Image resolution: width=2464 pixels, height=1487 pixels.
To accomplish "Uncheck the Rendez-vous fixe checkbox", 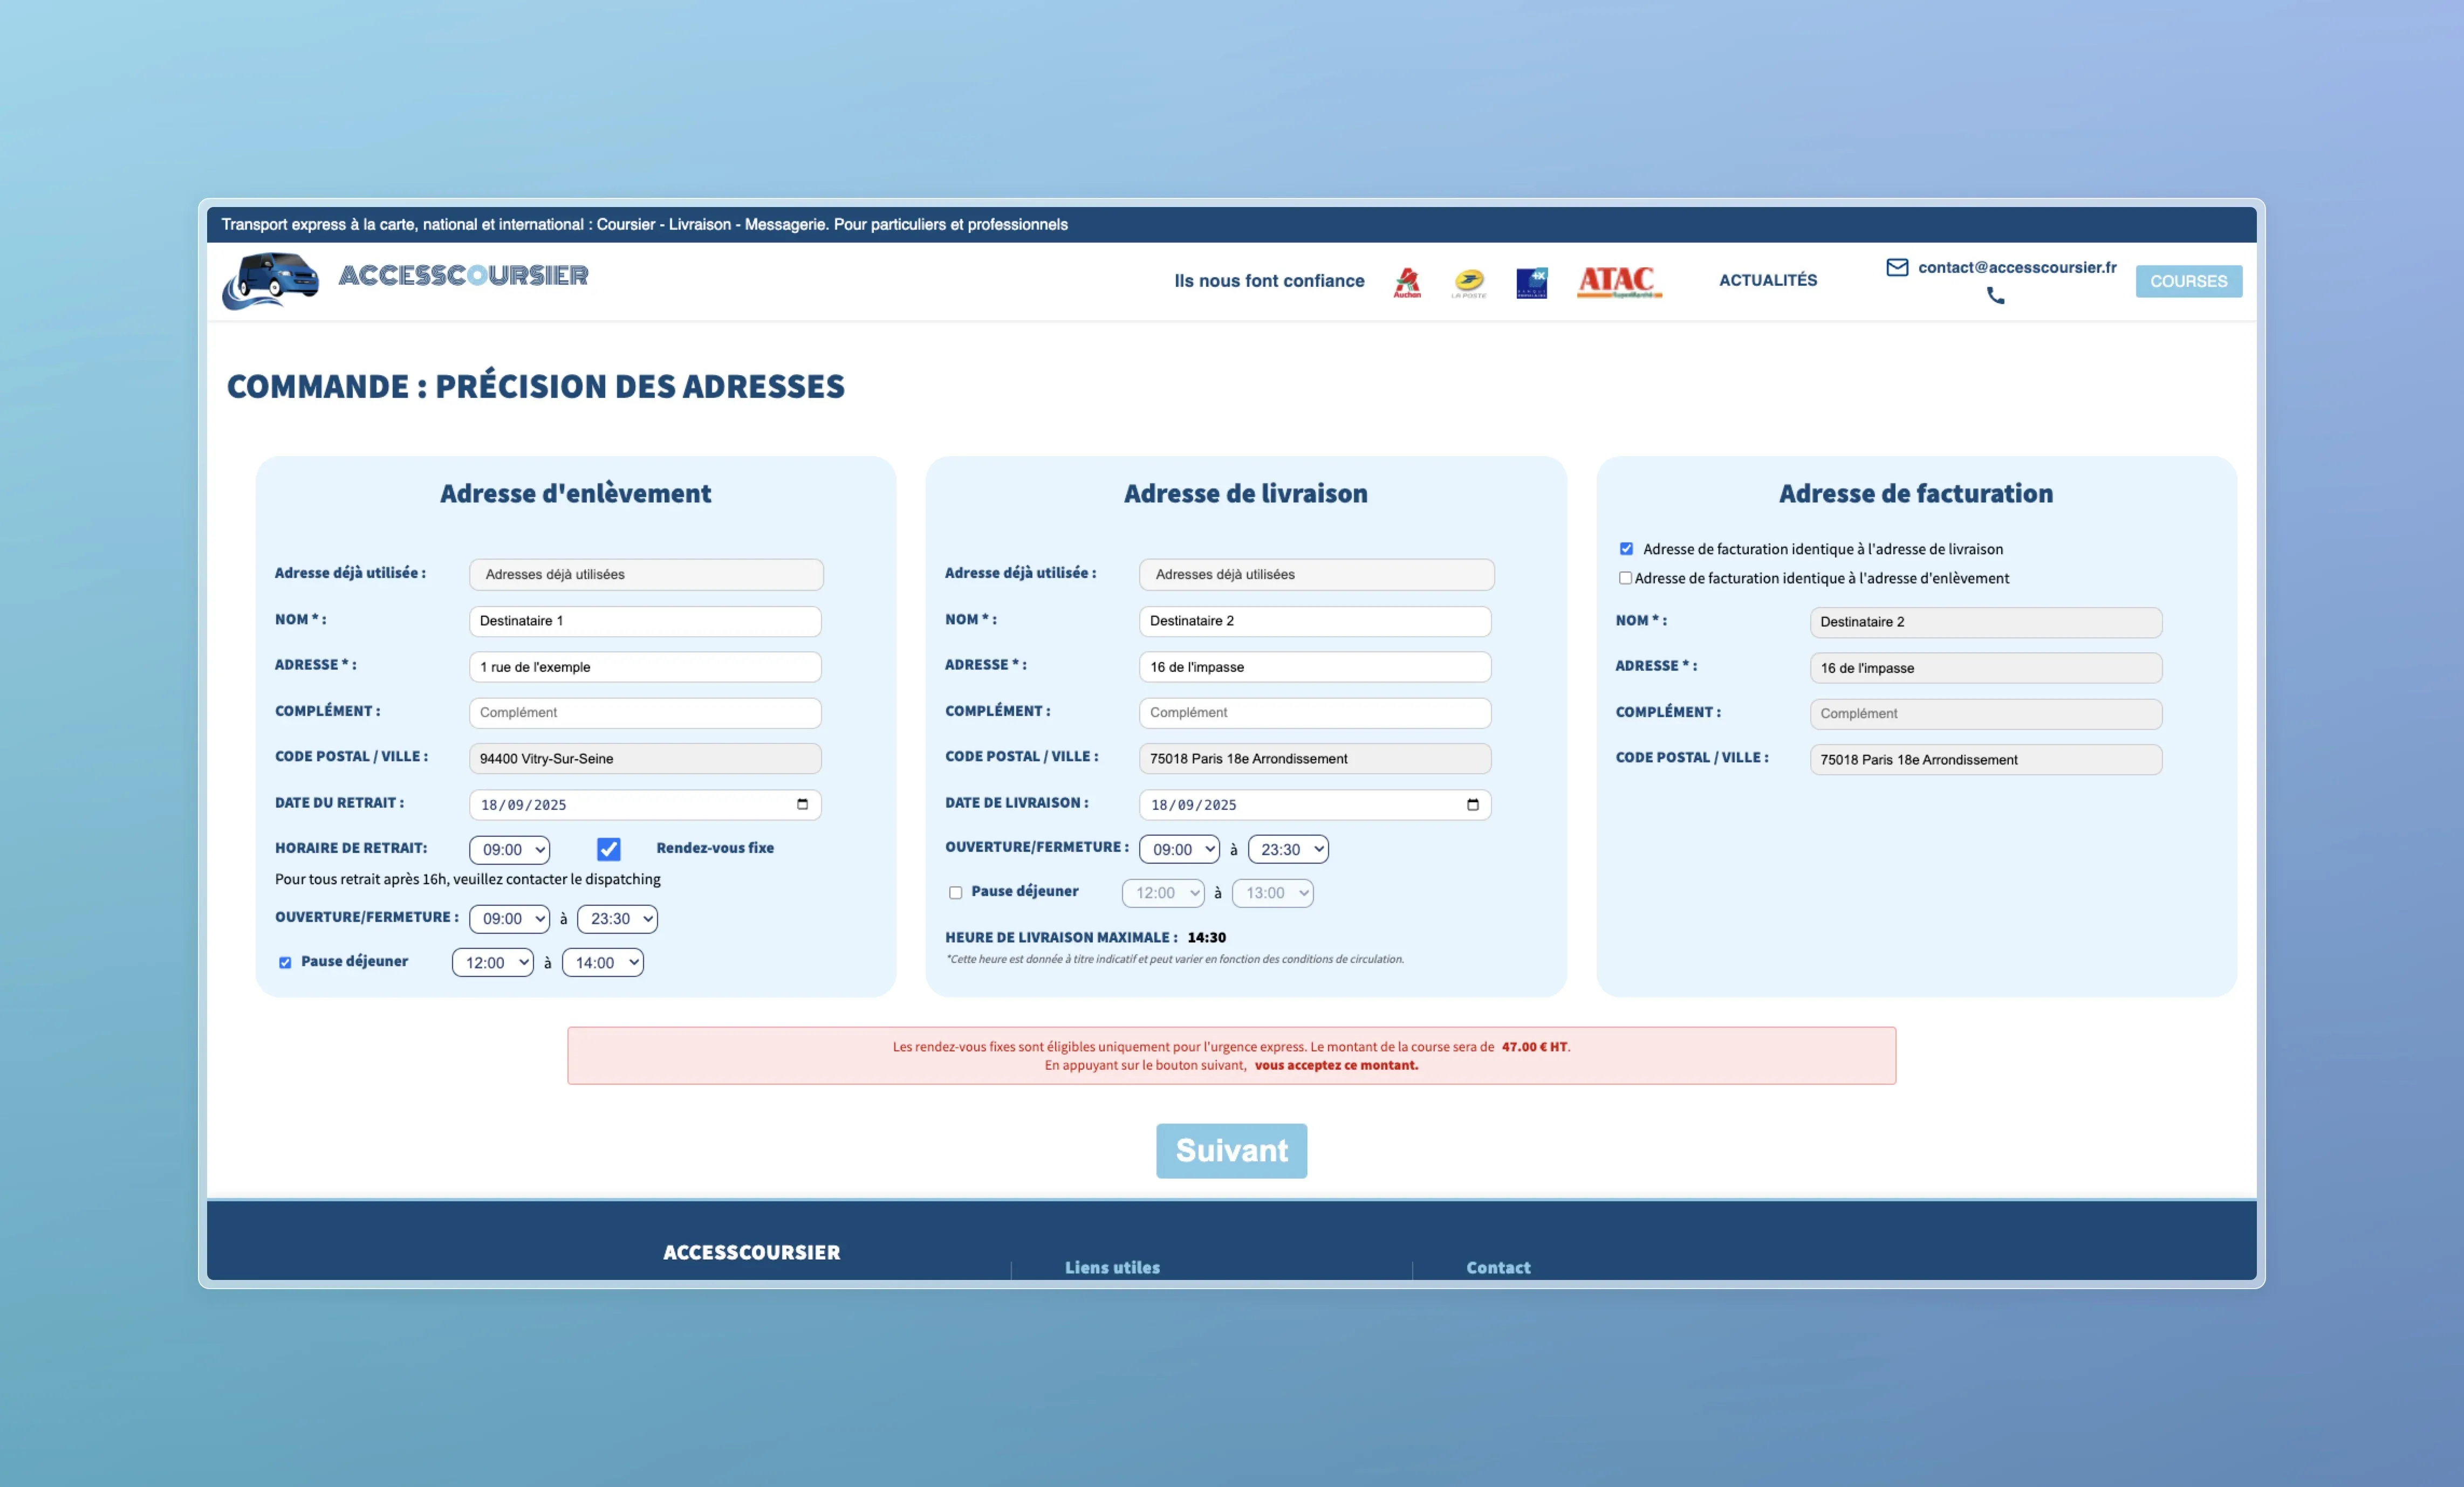I will click(608, 849).
